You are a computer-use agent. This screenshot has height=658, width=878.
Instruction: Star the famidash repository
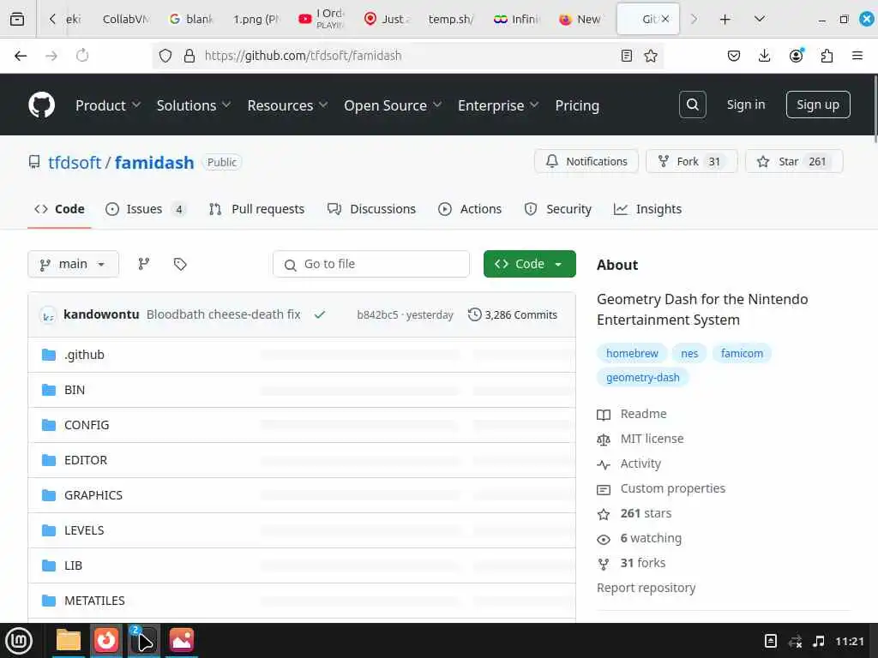(x=793, y=161)
